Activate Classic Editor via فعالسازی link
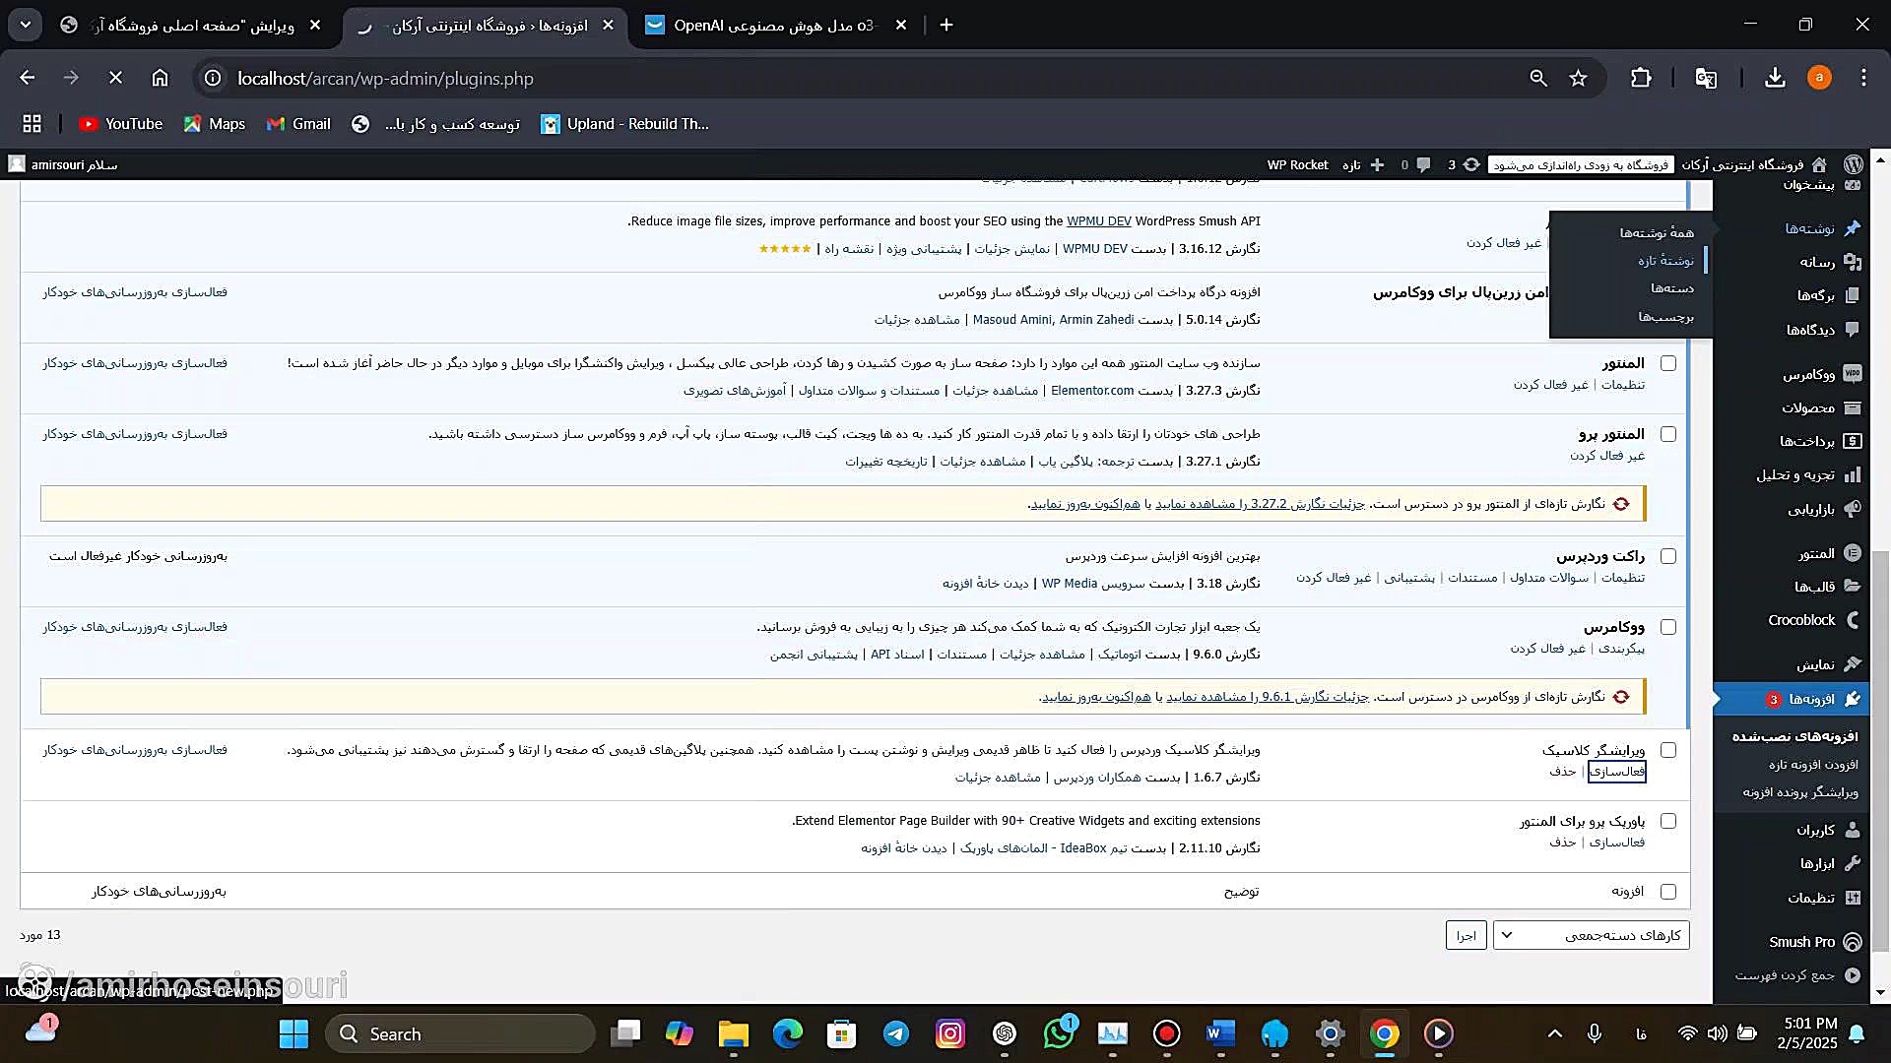1891x1063 pixels. click(x=1617, y=772)
